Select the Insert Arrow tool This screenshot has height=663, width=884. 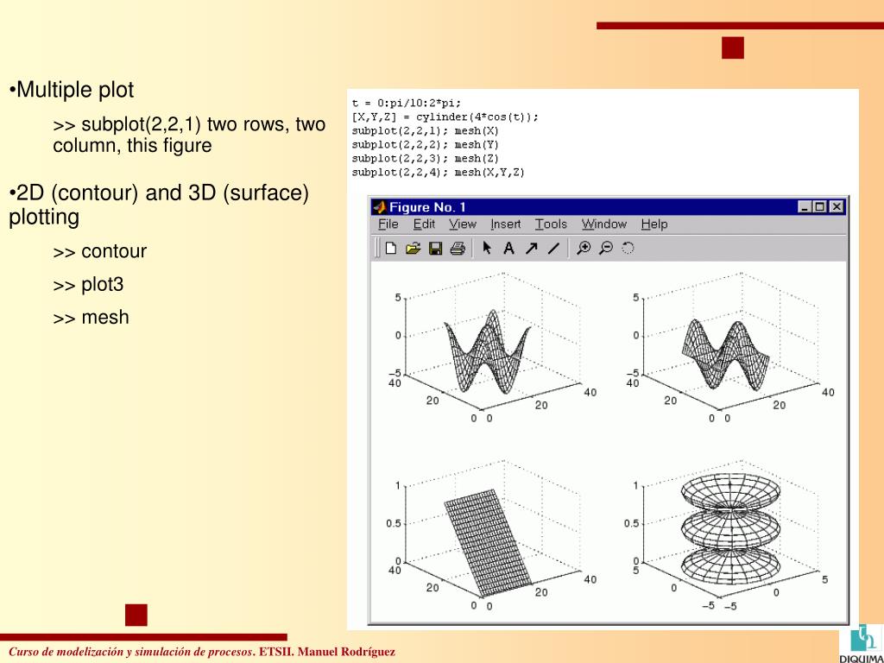coord(531,248)
